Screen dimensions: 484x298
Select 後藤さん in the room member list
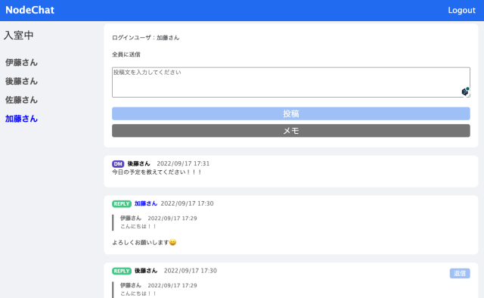pyautogui.click(x=21, y=81)
